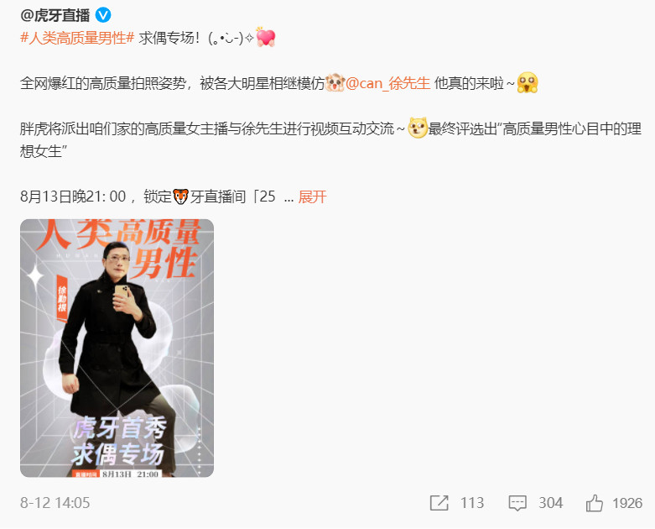This screenshot has width=655, height=529.
Task: Click the repost count 113
Action: (x=472, y=503)
